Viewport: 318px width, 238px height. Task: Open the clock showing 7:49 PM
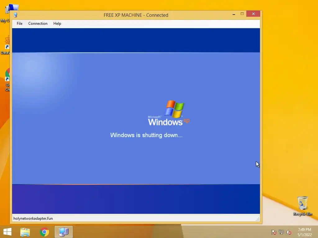click(305, 232)
